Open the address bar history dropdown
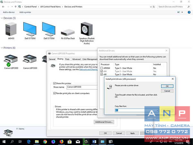Viewport: 193px width, 145px height. (151, 7)
